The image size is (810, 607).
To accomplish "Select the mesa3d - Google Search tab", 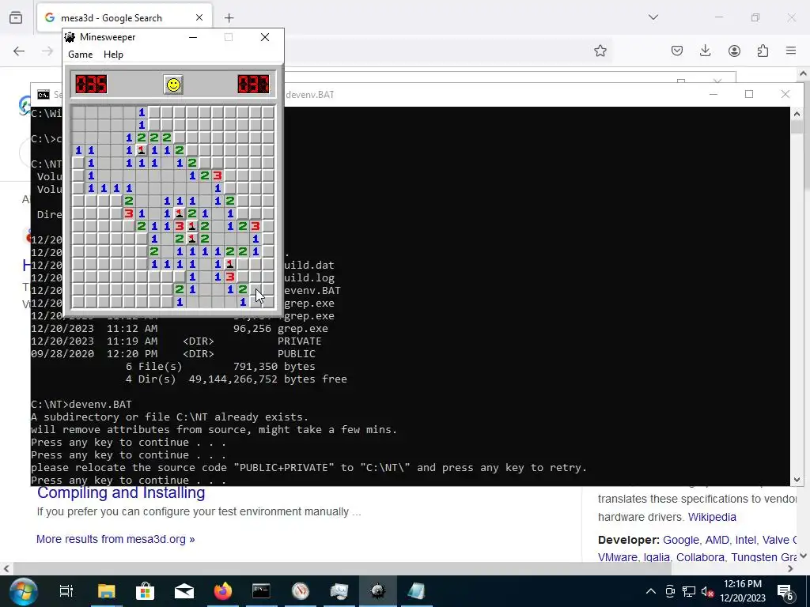I will coord(124,18).
